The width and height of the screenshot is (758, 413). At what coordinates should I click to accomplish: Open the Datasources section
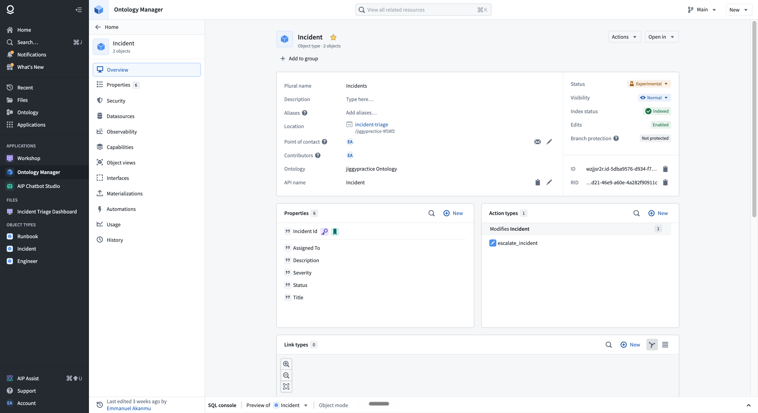point(146,116)
